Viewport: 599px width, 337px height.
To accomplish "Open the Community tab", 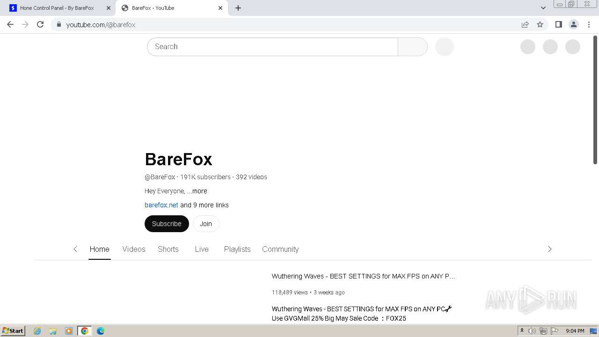I will 280,249.
